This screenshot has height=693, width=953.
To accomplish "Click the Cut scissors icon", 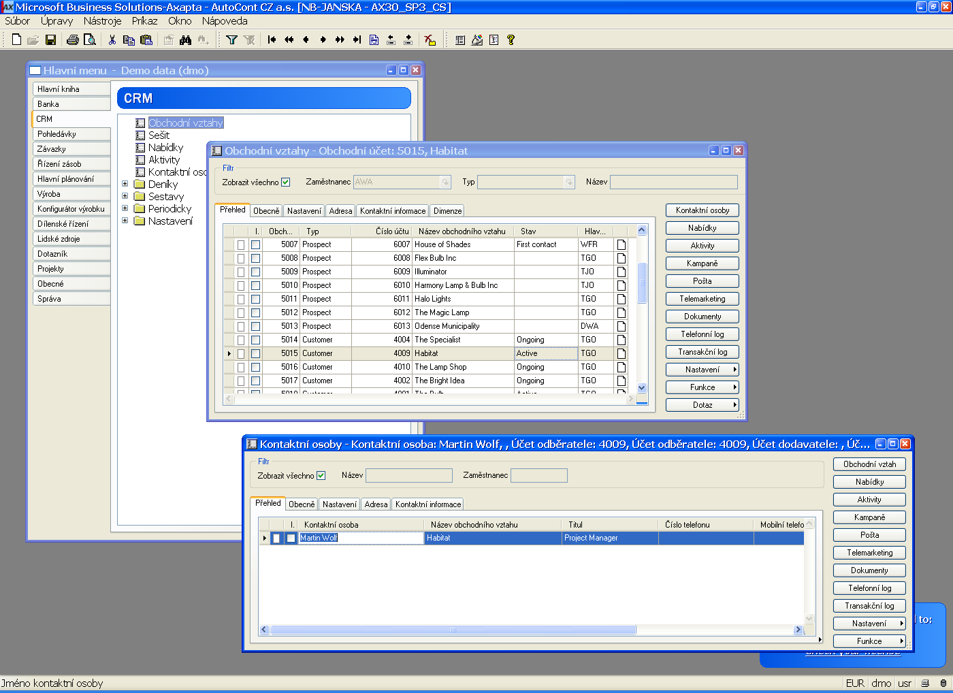I will pyautogui.click(x=112, y=39).
